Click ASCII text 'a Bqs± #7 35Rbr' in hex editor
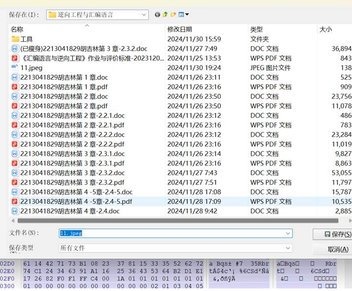The image size is (352, 291). (x=239, y=264)
